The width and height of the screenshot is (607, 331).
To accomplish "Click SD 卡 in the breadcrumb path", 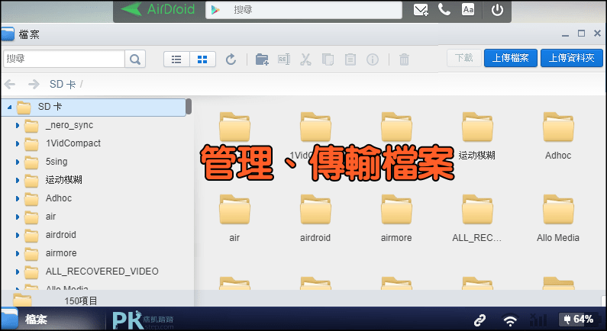I will click(x=63, y=84).
